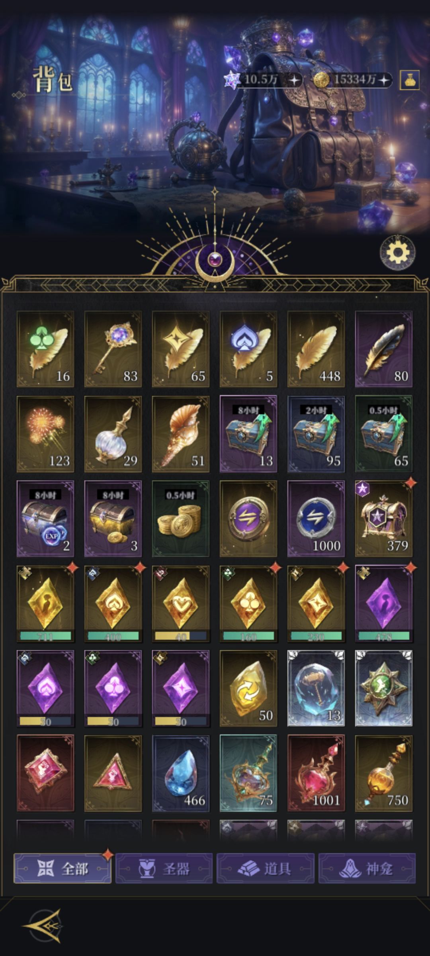430x956 pixels.
Task: Add more gold coins via plus
Action: coord(384,80)
